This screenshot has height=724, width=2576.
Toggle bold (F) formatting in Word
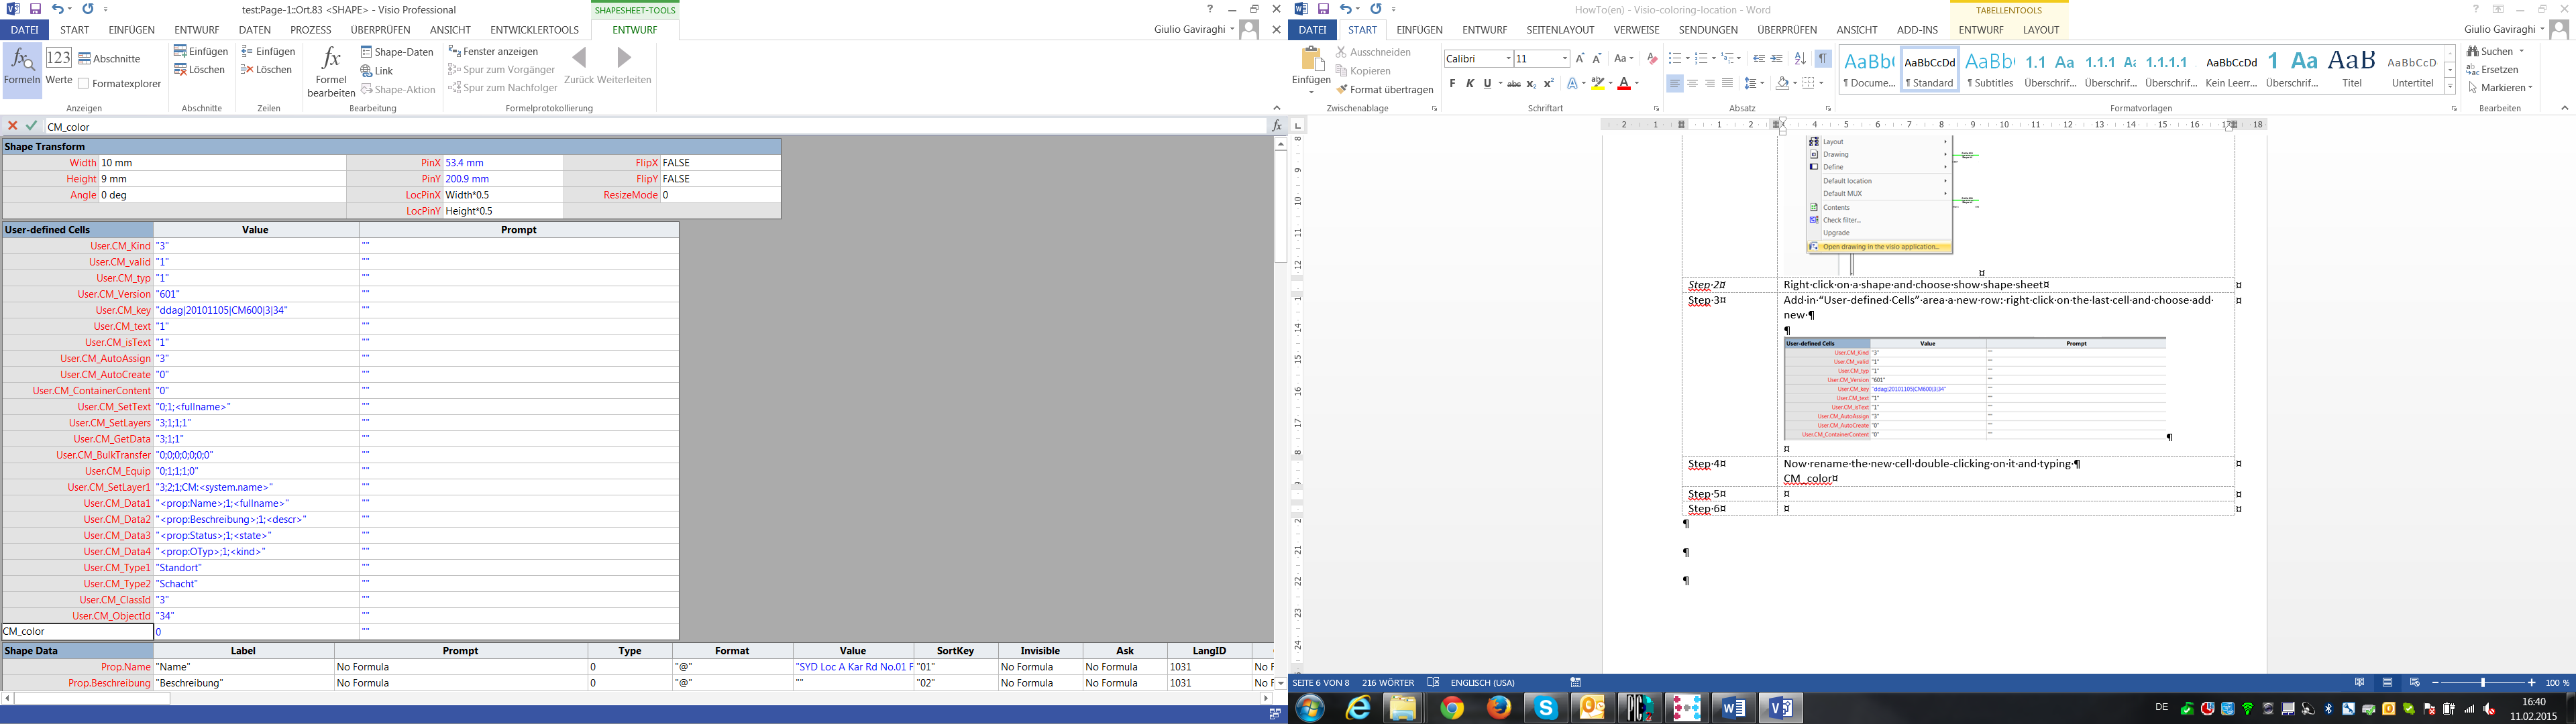[x=1453, y=84]
